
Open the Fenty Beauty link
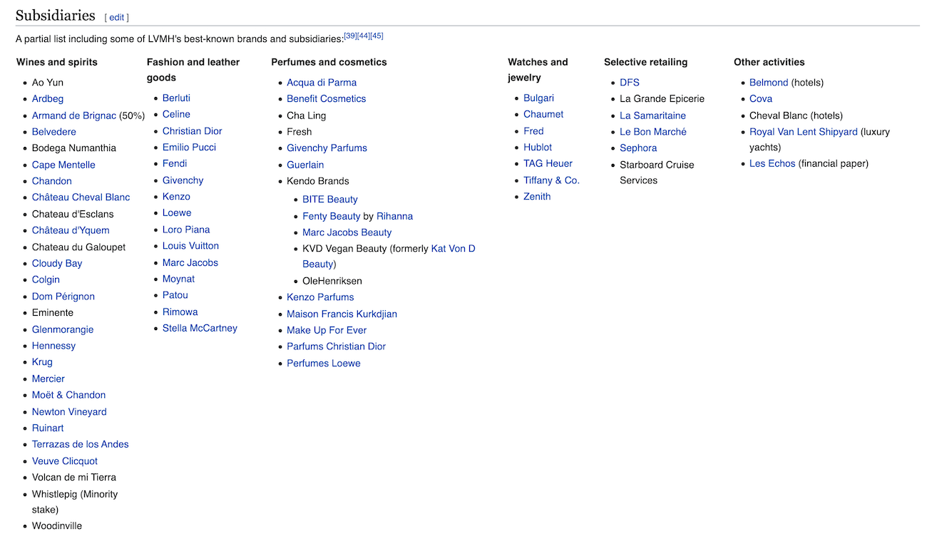point(332,216)
